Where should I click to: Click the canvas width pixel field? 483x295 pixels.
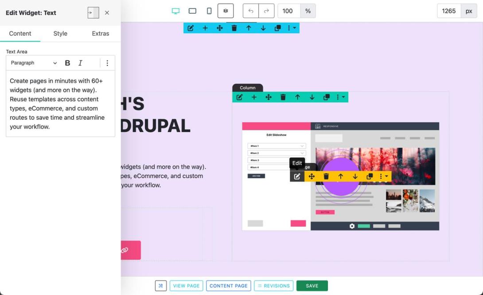pos(449,11)
